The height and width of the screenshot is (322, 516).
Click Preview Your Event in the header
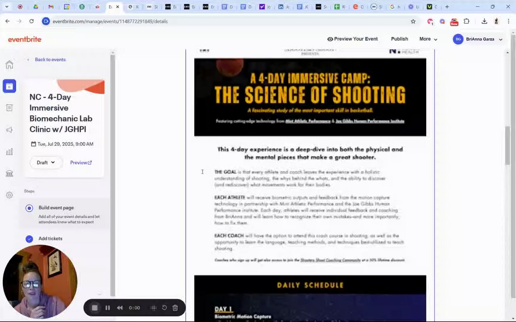[x=352, y=39]
